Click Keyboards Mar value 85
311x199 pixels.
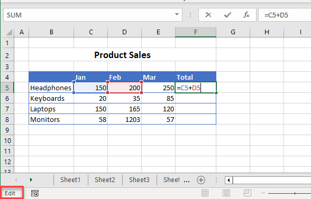(x=158, y=98)
